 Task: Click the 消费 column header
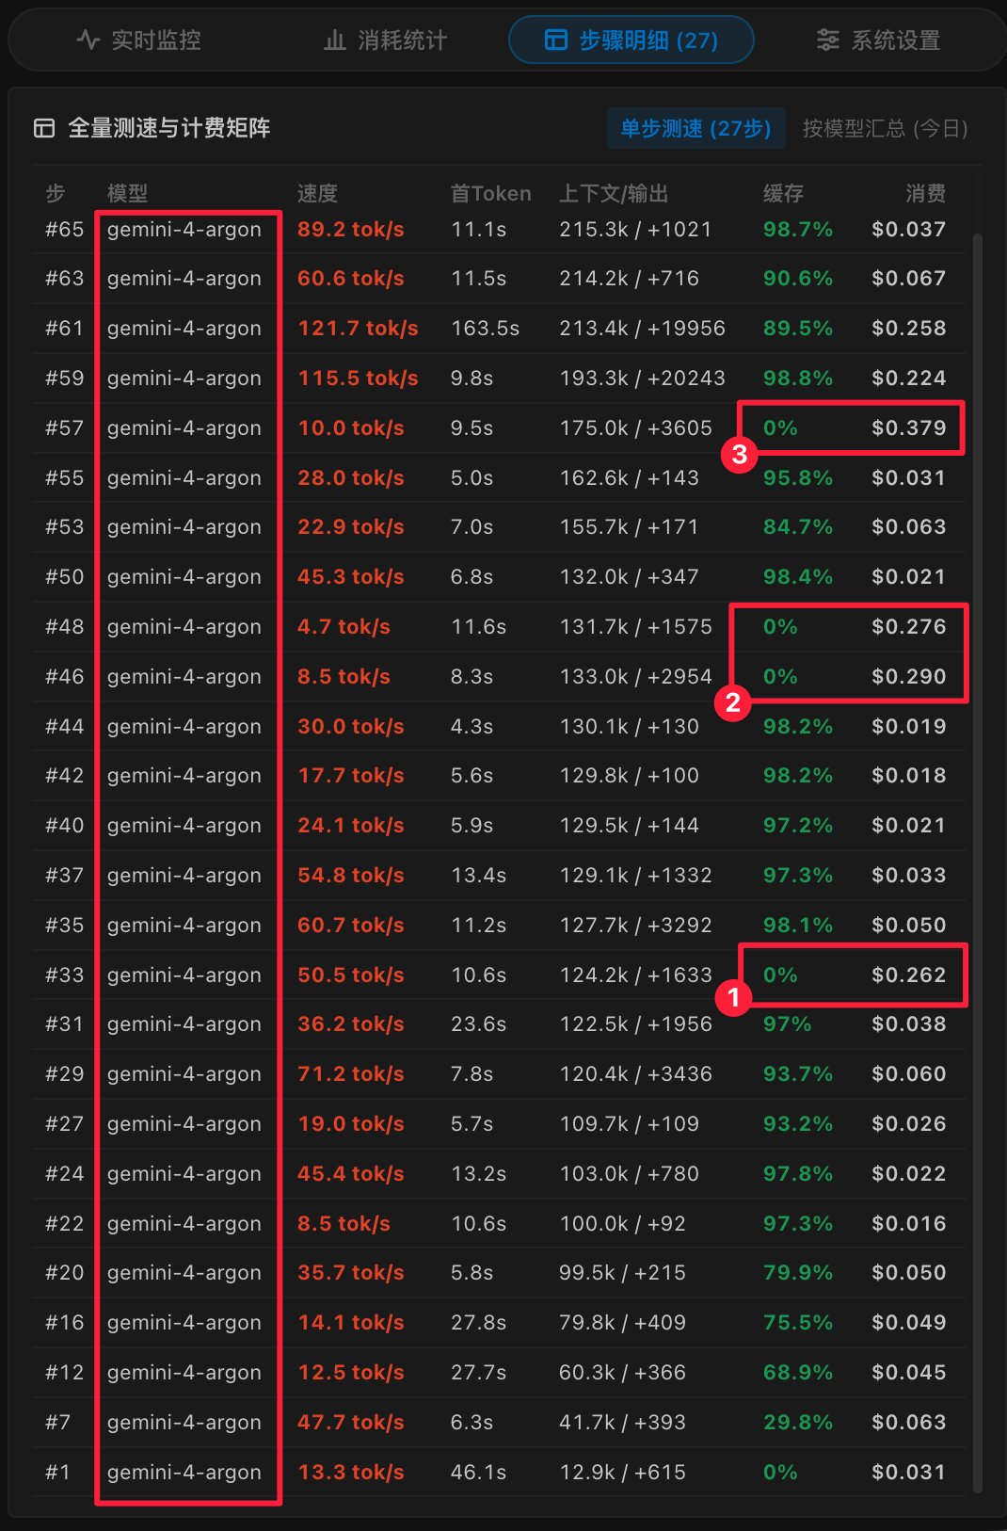[925, 193]
